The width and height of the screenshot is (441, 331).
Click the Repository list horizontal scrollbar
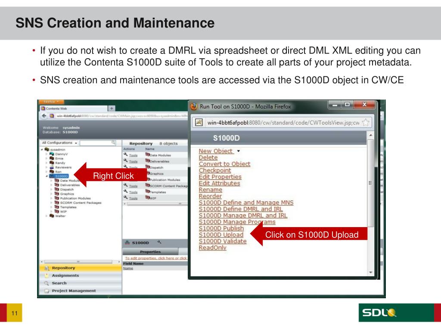(155, 204)
